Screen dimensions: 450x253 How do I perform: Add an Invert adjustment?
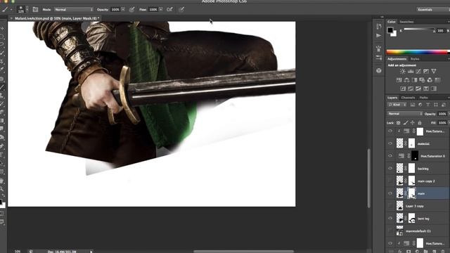403,89
